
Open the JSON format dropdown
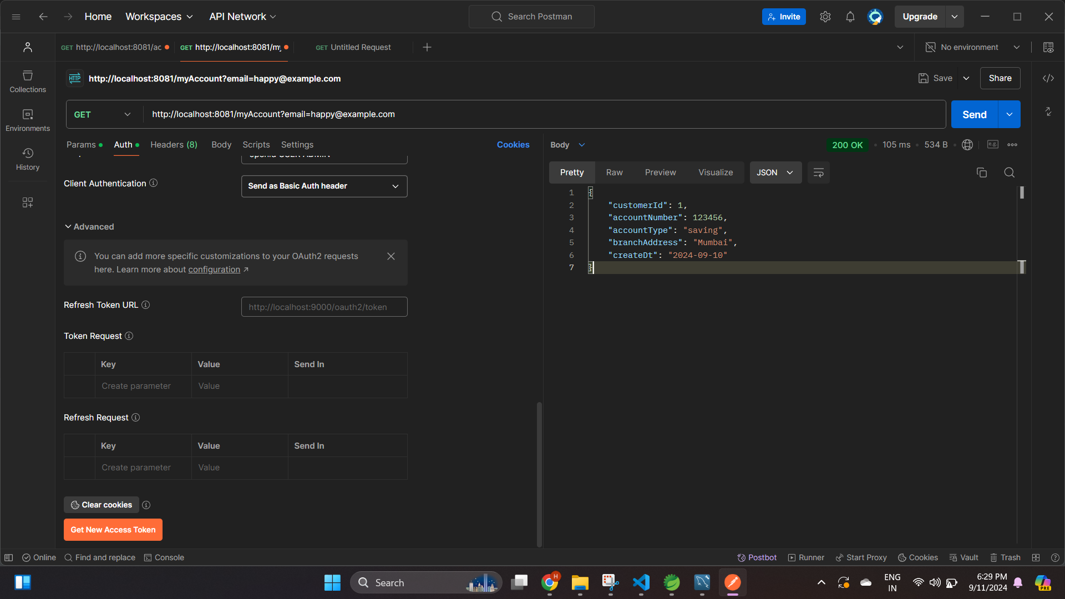pos(775,172)
